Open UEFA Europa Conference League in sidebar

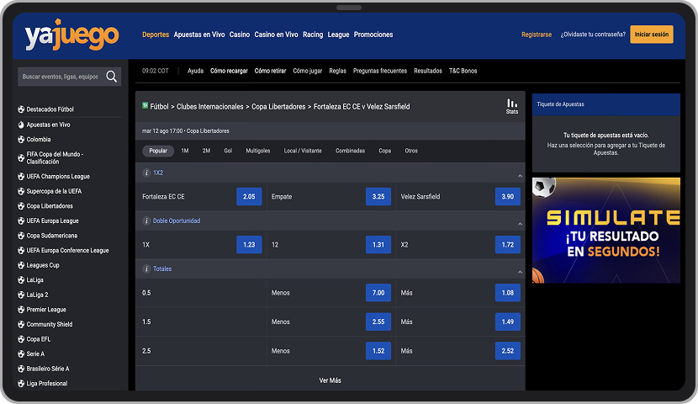pos(67,250)
